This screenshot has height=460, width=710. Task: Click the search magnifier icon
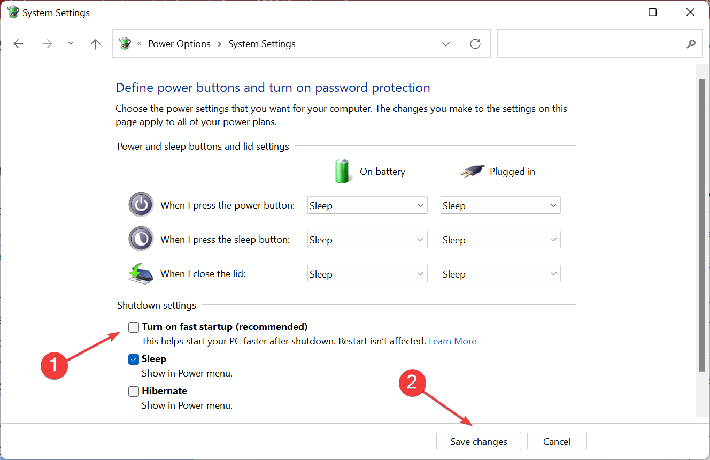[691, 44]
